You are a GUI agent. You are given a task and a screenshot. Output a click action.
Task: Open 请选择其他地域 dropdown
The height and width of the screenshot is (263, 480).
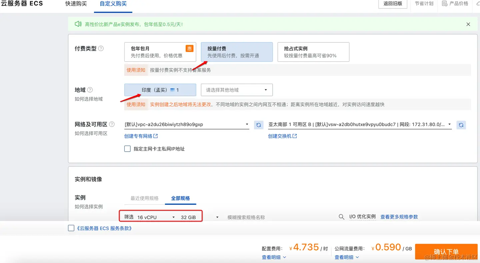click(x=237, y=90)
